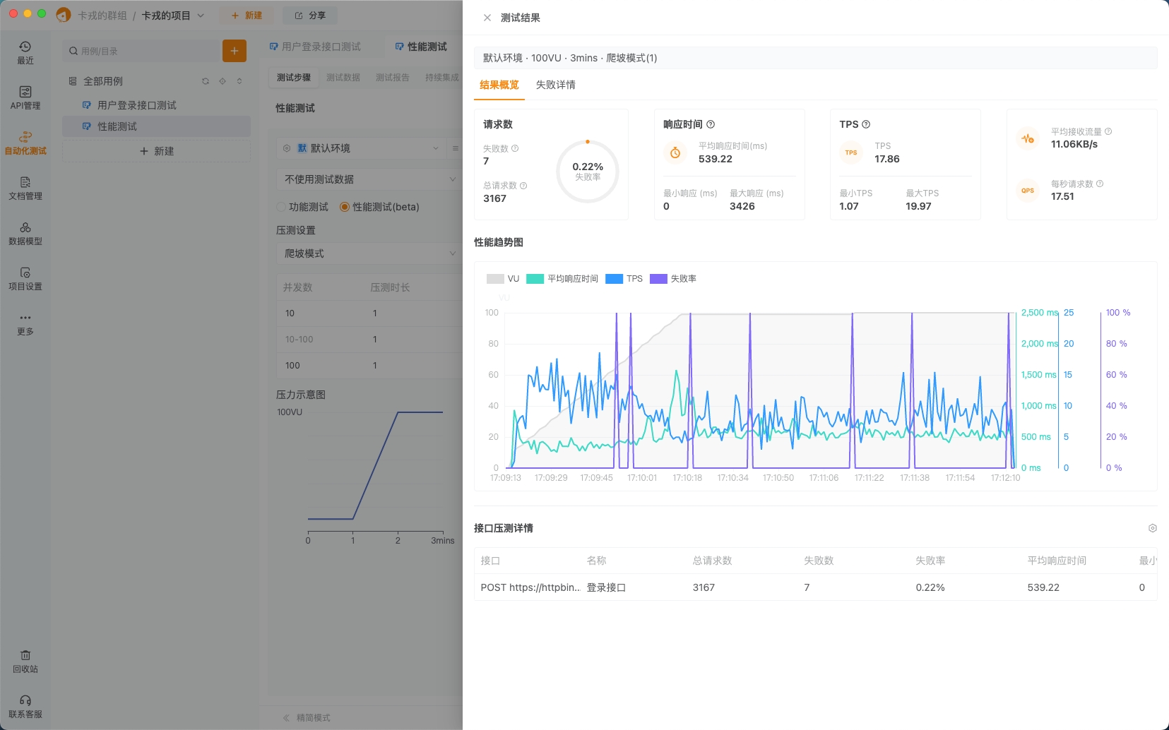Switch to the 失败详情 tab
The height and width of the screenshot is (730, 1169).
coord(555,85)
